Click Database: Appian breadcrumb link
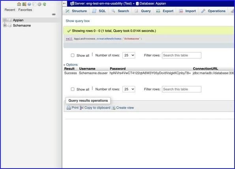 [x=152, y=4]
